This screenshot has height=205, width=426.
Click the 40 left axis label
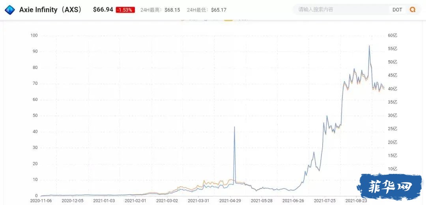35,132
